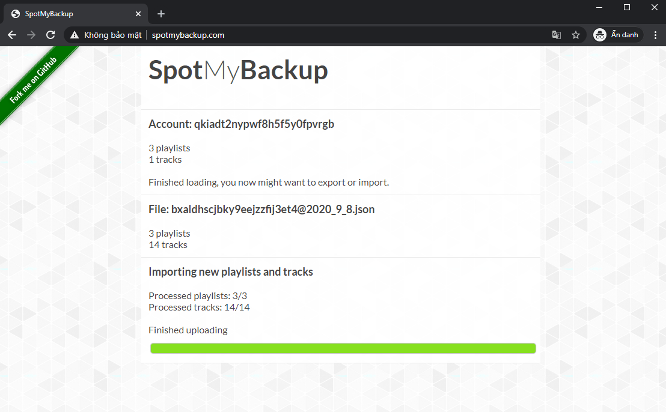666x412 pixels.
Task: Open the Chrome three-dot menu
Action: click(x=655, y=35)
